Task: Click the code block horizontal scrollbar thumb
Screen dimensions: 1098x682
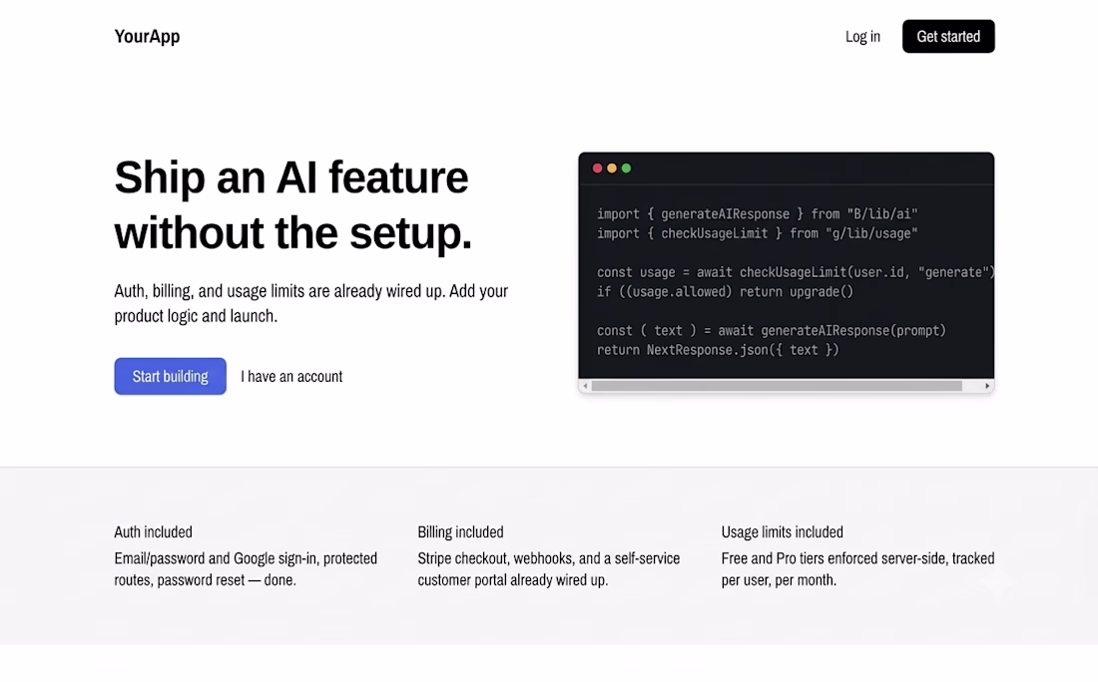Action: [777, 386]
